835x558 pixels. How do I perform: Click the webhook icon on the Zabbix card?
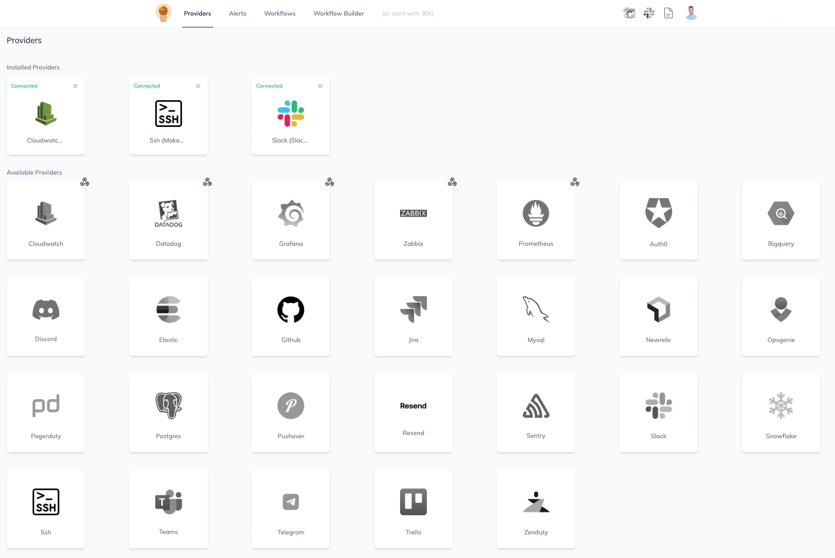point(452,182)
